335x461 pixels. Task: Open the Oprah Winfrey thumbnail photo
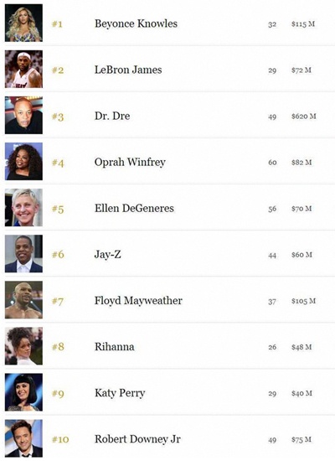(x=23, y=162)
